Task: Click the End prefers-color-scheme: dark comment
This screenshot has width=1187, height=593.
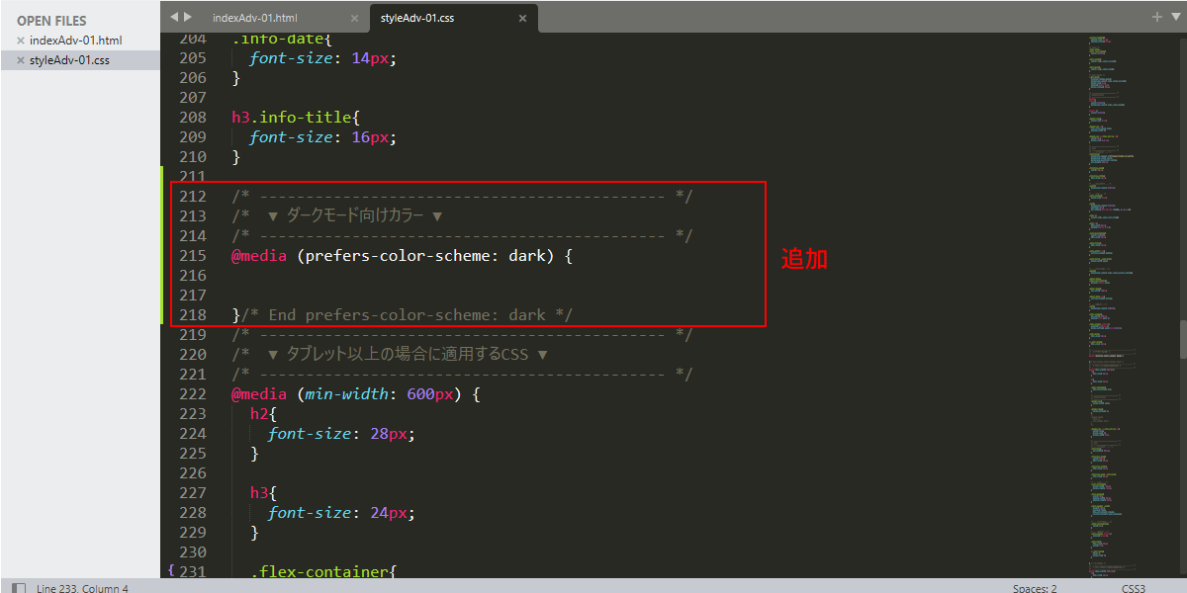Action: point(408,315)
